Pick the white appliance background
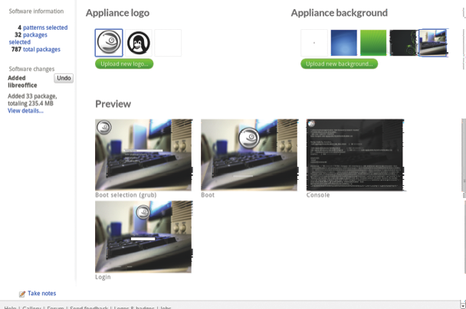The image size is (466, 309). click(314, 43)
